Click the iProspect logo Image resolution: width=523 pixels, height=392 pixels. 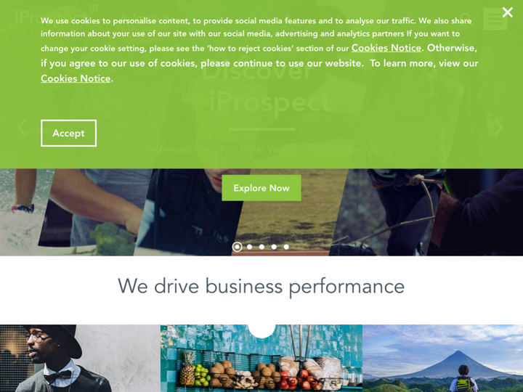pos(57,17)
